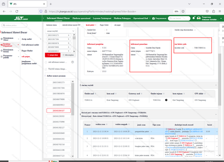This screenshot has width=224, height=162.
Task: Click the Parameter publik grid icon
Action: [2, 57]
